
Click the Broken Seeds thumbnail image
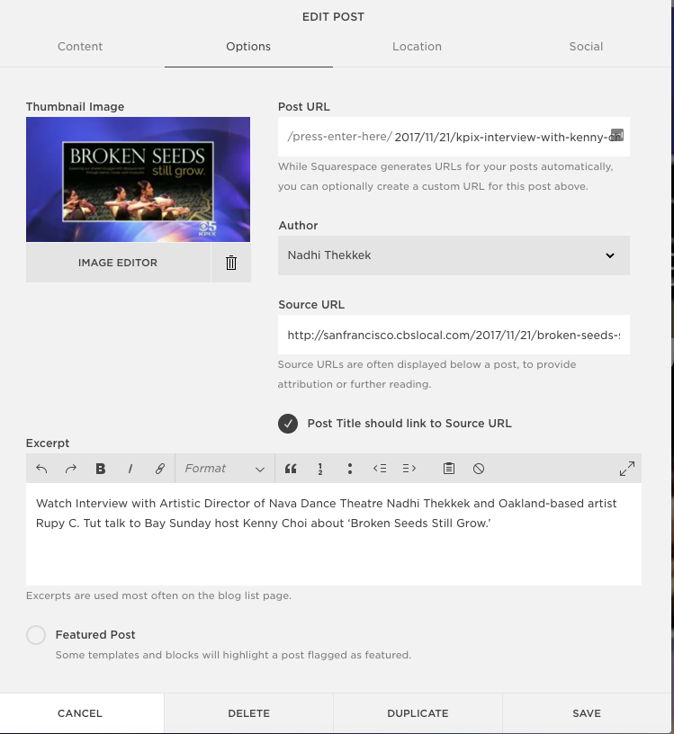point(139,179)
